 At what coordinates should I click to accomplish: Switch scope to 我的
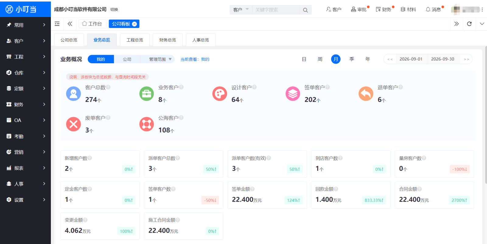tap(101, 59)
